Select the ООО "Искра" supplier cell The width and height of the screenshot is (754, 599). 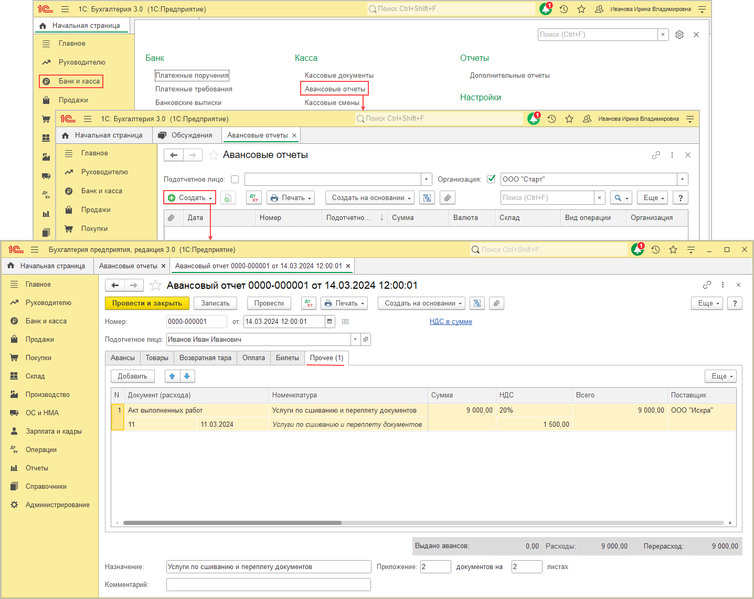[702, 410]
